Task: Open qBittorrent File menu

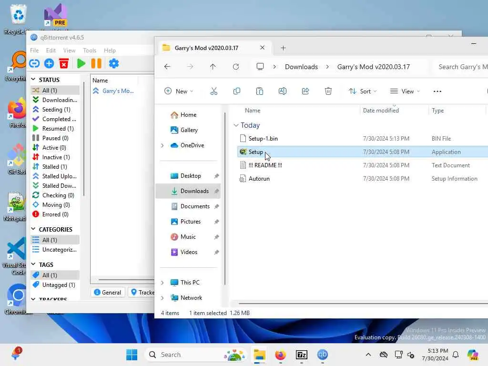Action: pos(34,51)
